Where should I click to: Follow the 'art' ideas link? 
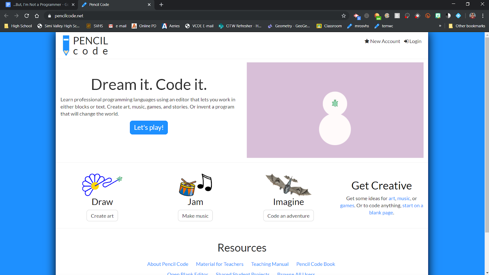tap(392, 198)
